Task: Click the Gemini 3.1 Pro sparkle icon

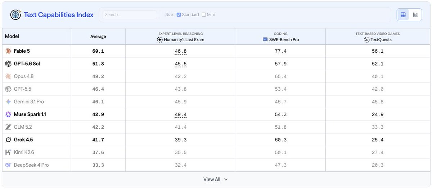Action: 8,101
